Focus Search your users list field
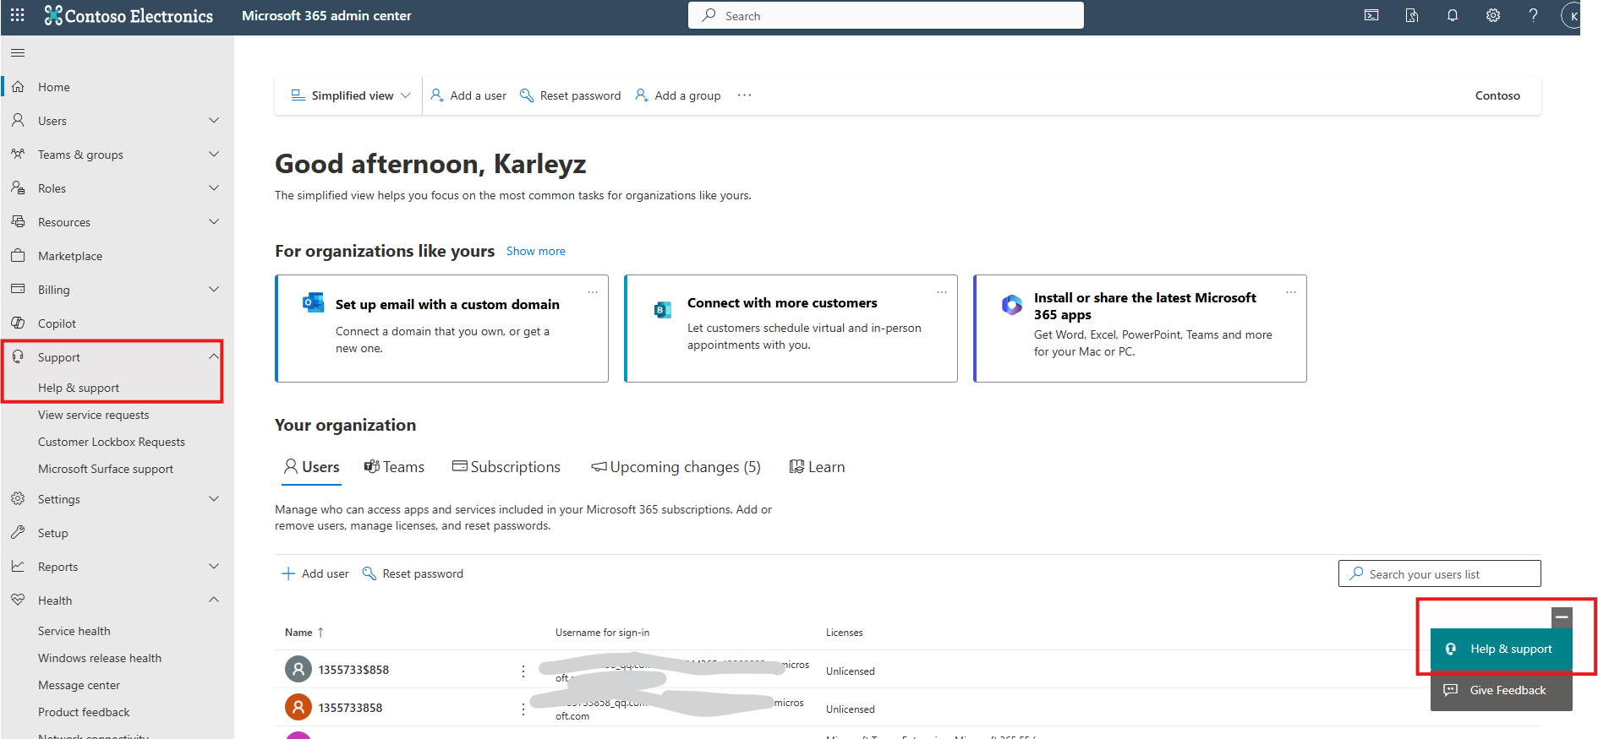 [1440, 573]
